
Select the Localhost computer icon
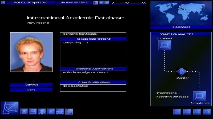(164, 45)
